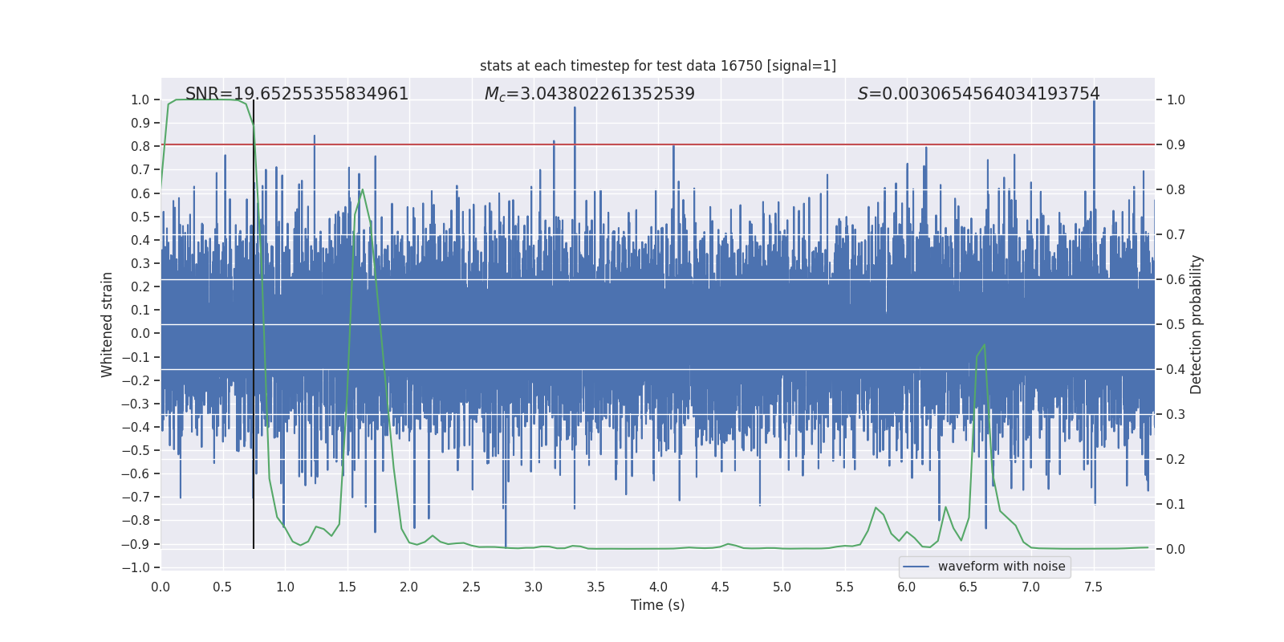Click the green curve peak near 6.6 seconds

coord(984,345)
